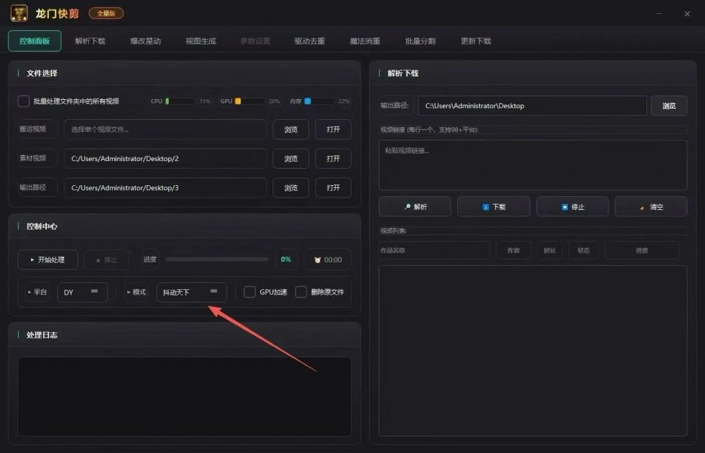Expand the 模式 抖动天下 dropdown
Screen dimensions: 705x453
pos(191,292)
